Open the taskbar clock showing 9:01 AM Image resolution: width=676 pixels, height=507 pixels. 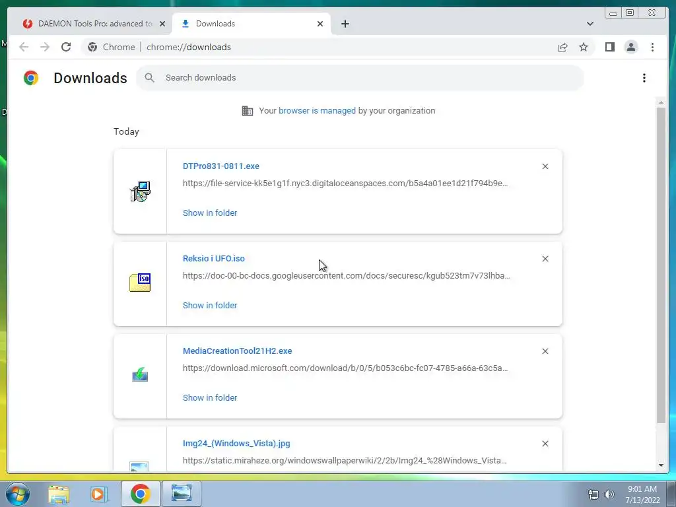pos(642,494)
